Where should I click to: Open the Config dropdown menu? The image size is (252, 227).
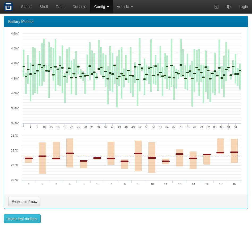coord(101,7)
